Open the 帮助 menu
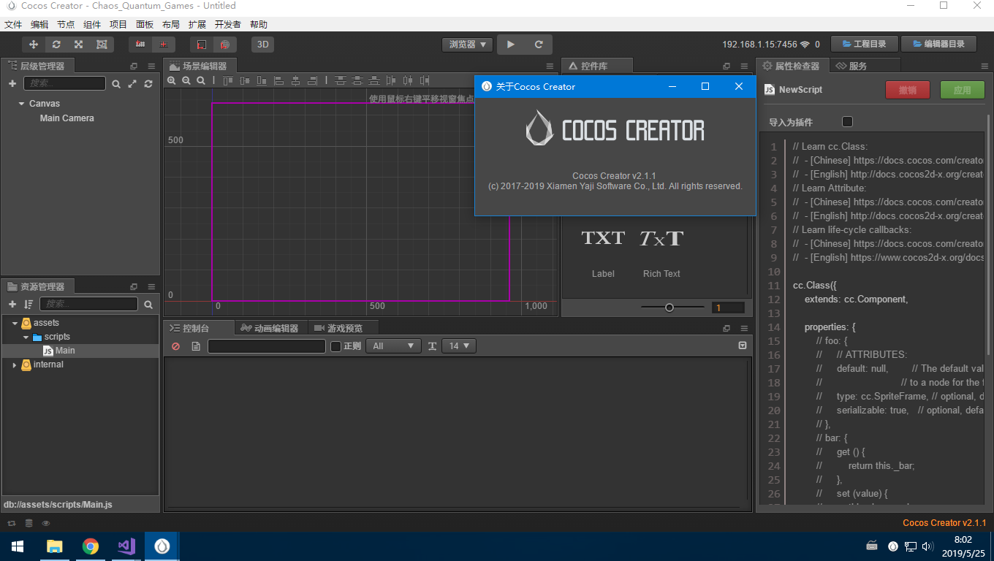The width and height of the screenshot is (994, 561). [259, 24]
